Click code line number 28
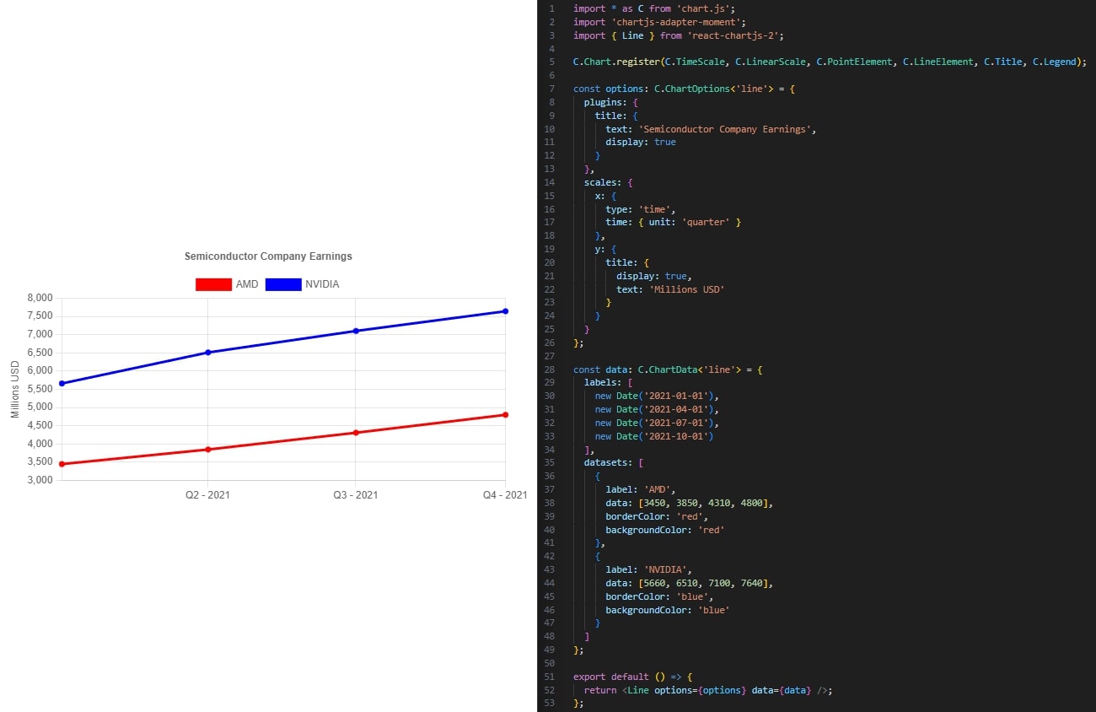1096x712 pixels. click(550, 369)
